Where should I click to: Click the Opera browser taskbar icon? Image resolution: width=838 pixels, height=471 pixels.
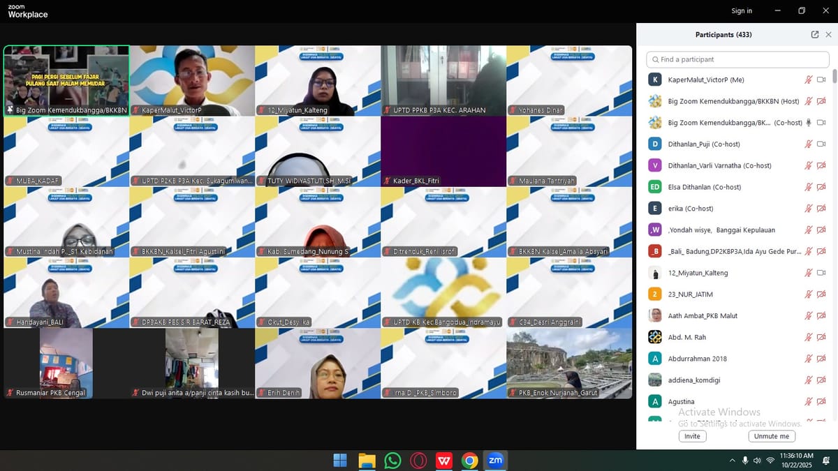click(x=418, y=461)
